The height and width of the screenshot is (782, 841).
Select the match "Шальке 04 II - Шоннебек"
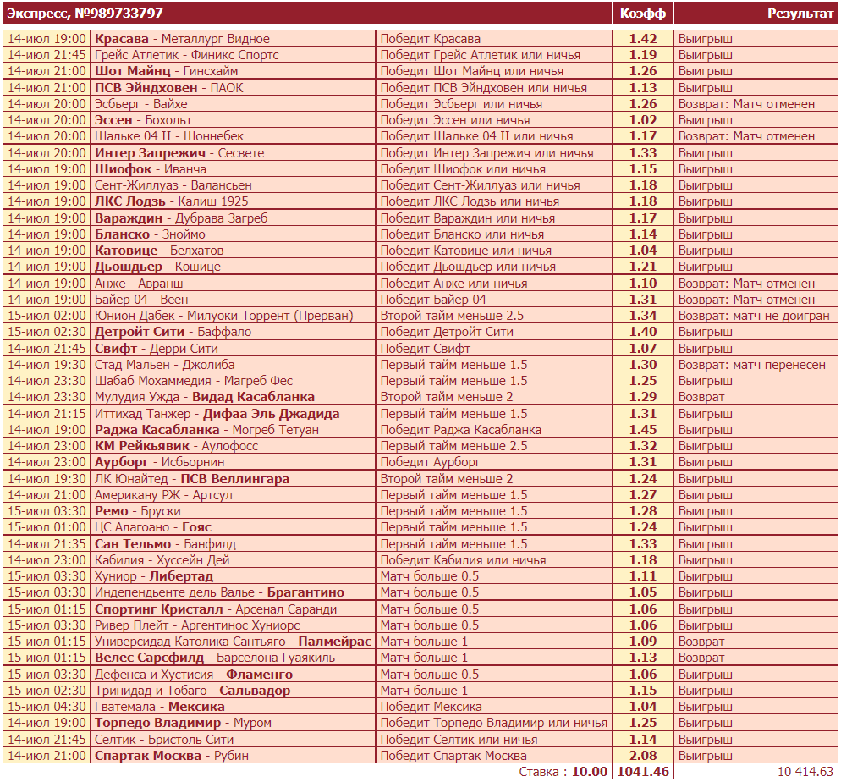169,136
